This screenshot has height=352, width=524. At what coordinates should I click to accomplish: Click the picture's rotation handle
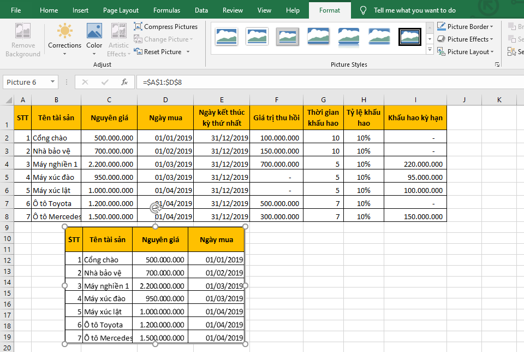click(x=155, y=208)
